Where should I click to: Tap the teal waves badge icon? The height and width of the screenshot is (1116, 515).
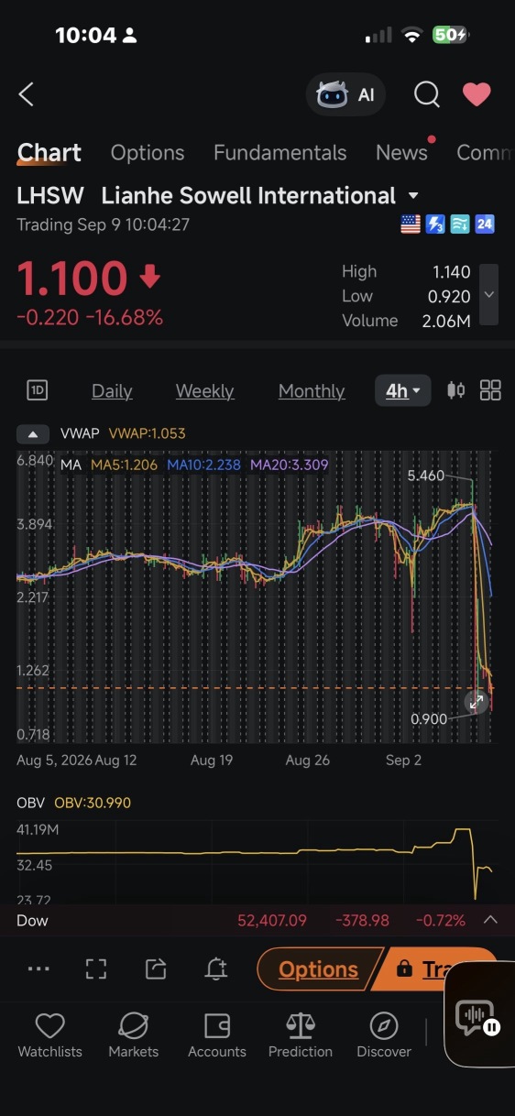click(x=460, y=224)
